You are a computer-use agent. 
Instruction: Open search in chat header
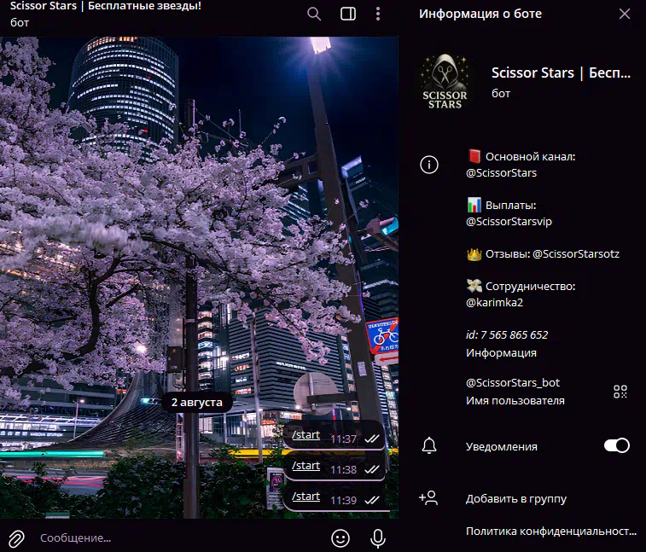coord(314,14)
